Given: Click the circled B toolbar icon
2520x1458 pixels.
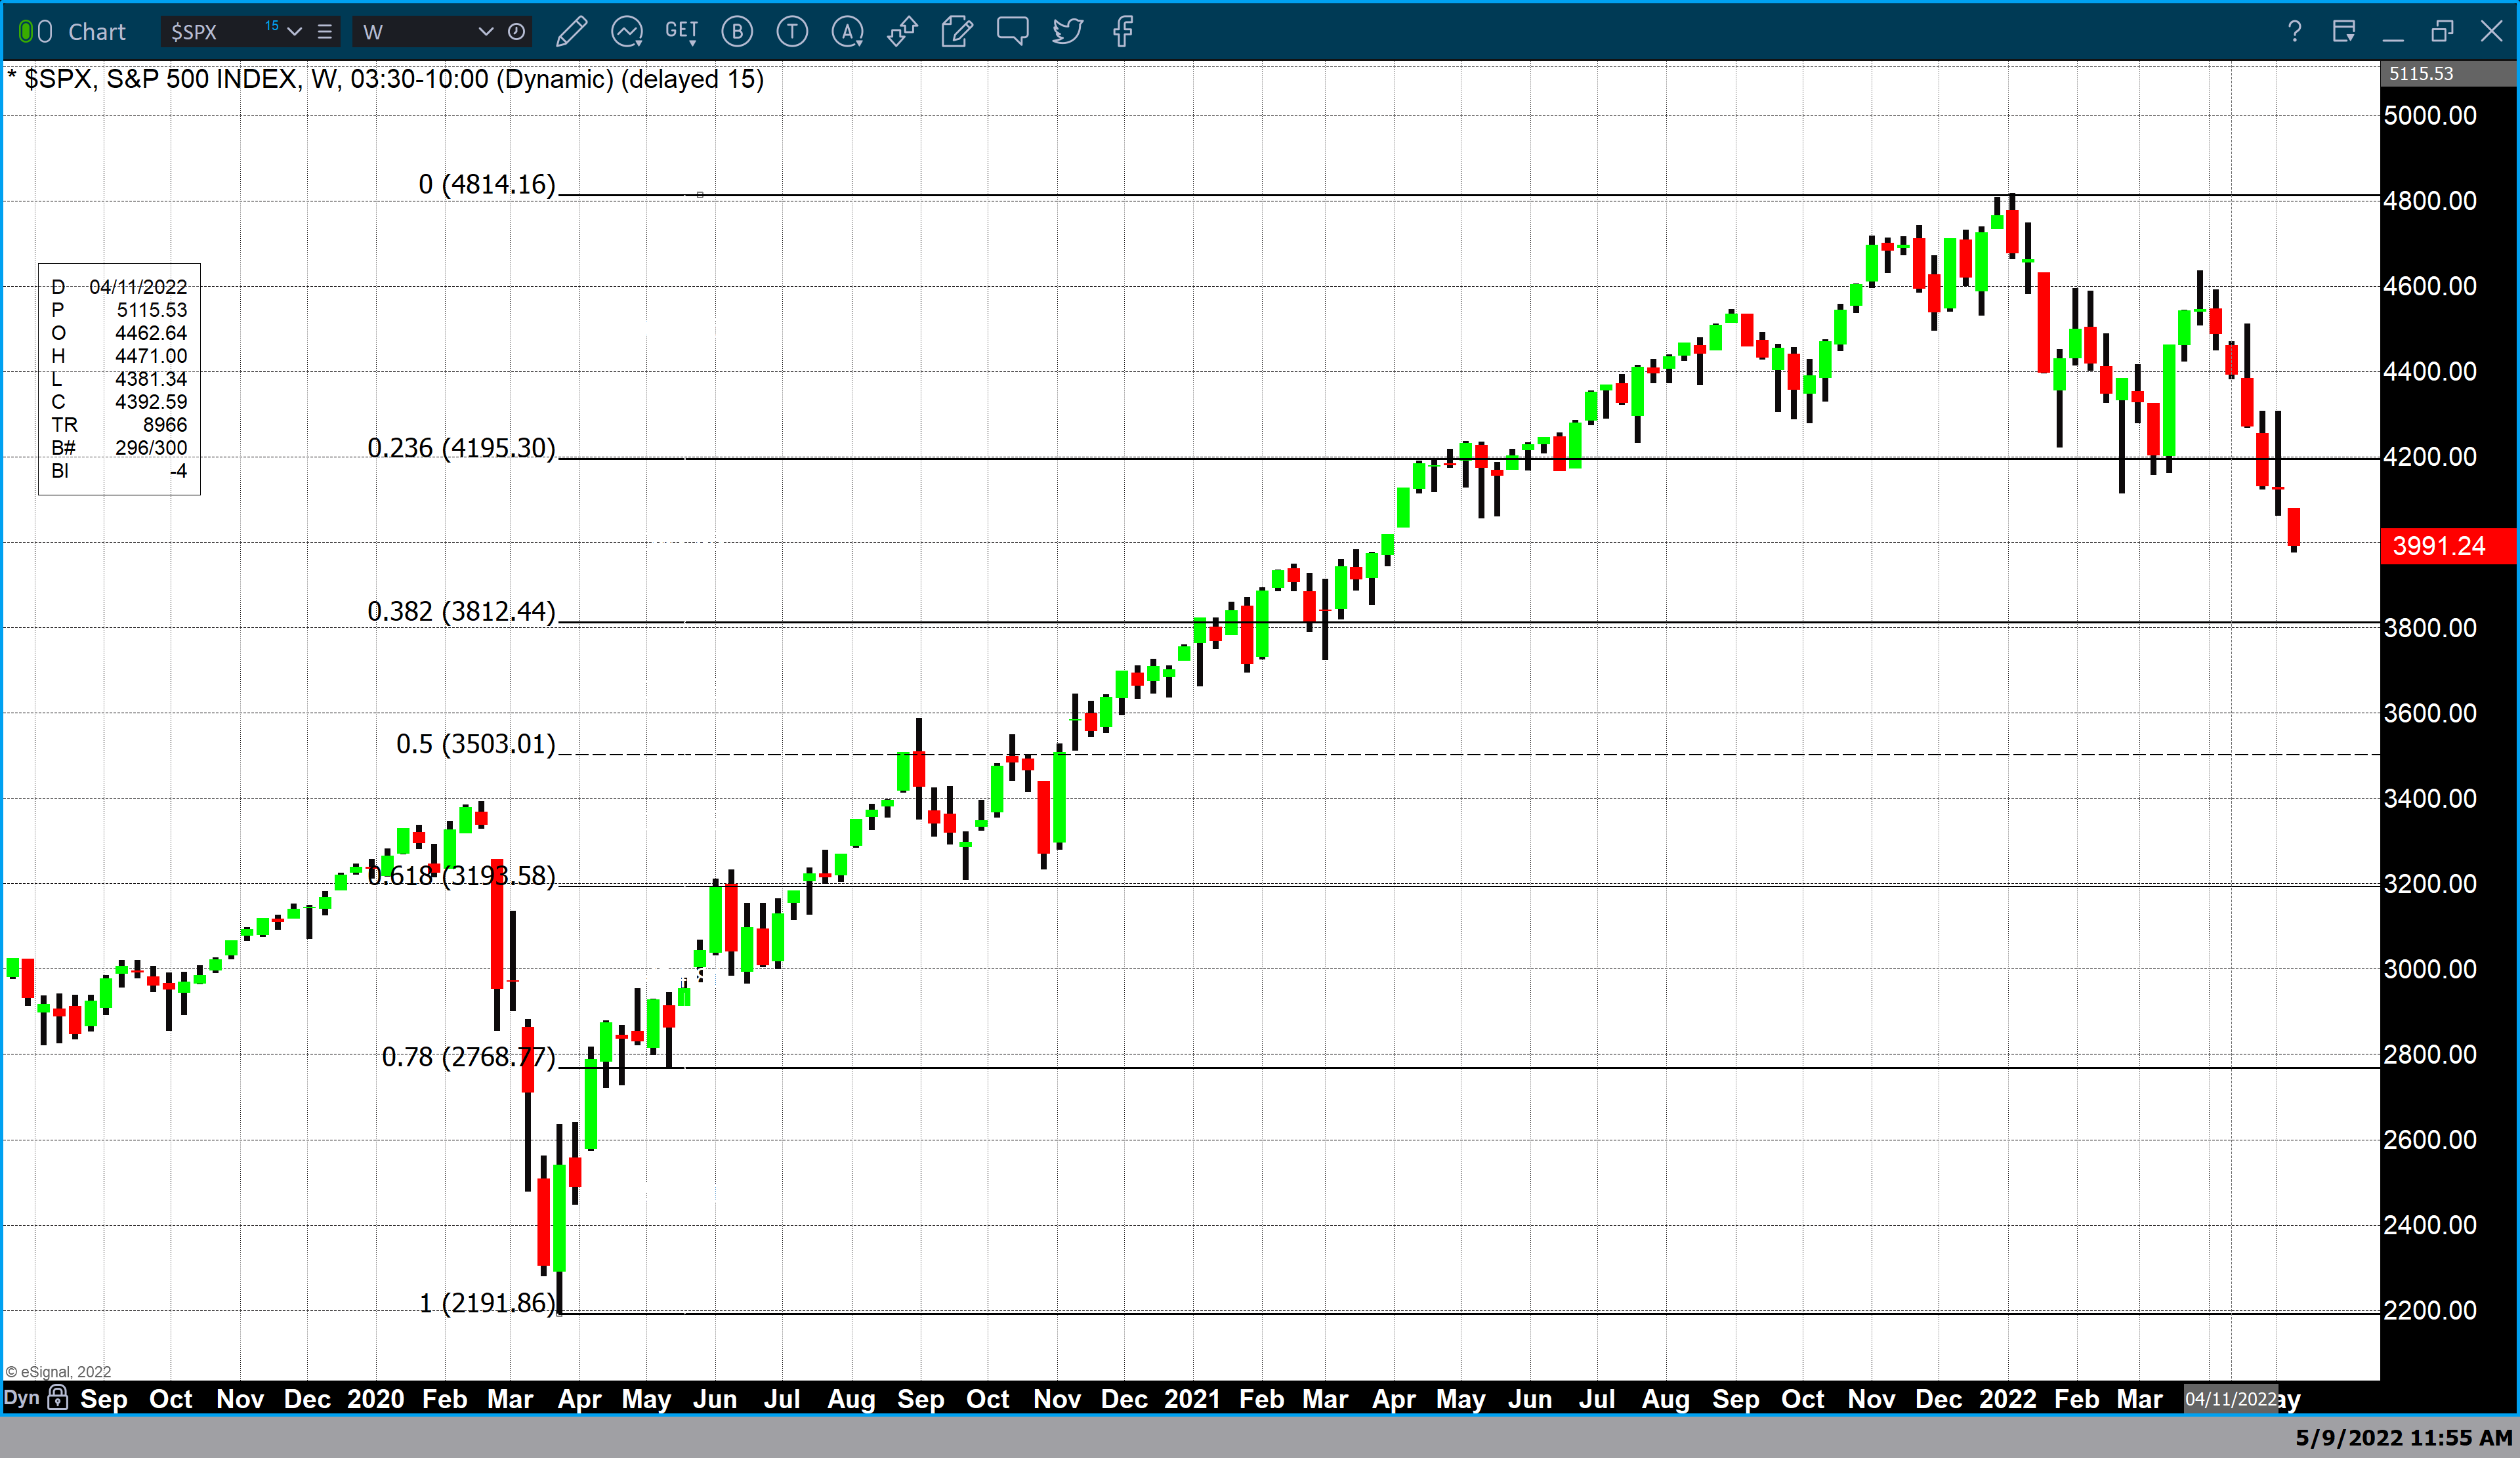Looking at the screenshot, I should pyautogui.click(x=737, y=32).
